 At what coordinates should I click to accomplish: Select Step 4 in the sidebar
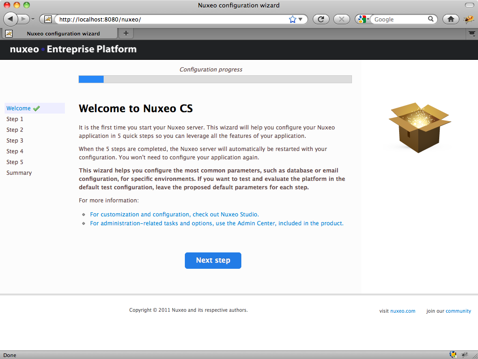14,151
